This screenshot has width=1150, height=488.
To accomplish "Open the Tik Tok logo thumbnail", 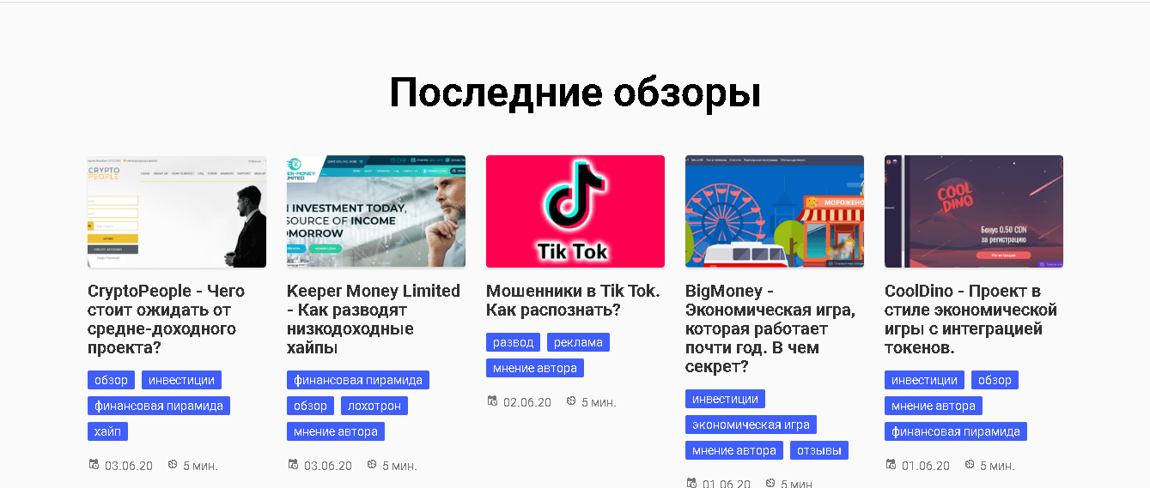I will tap(575, 211).
